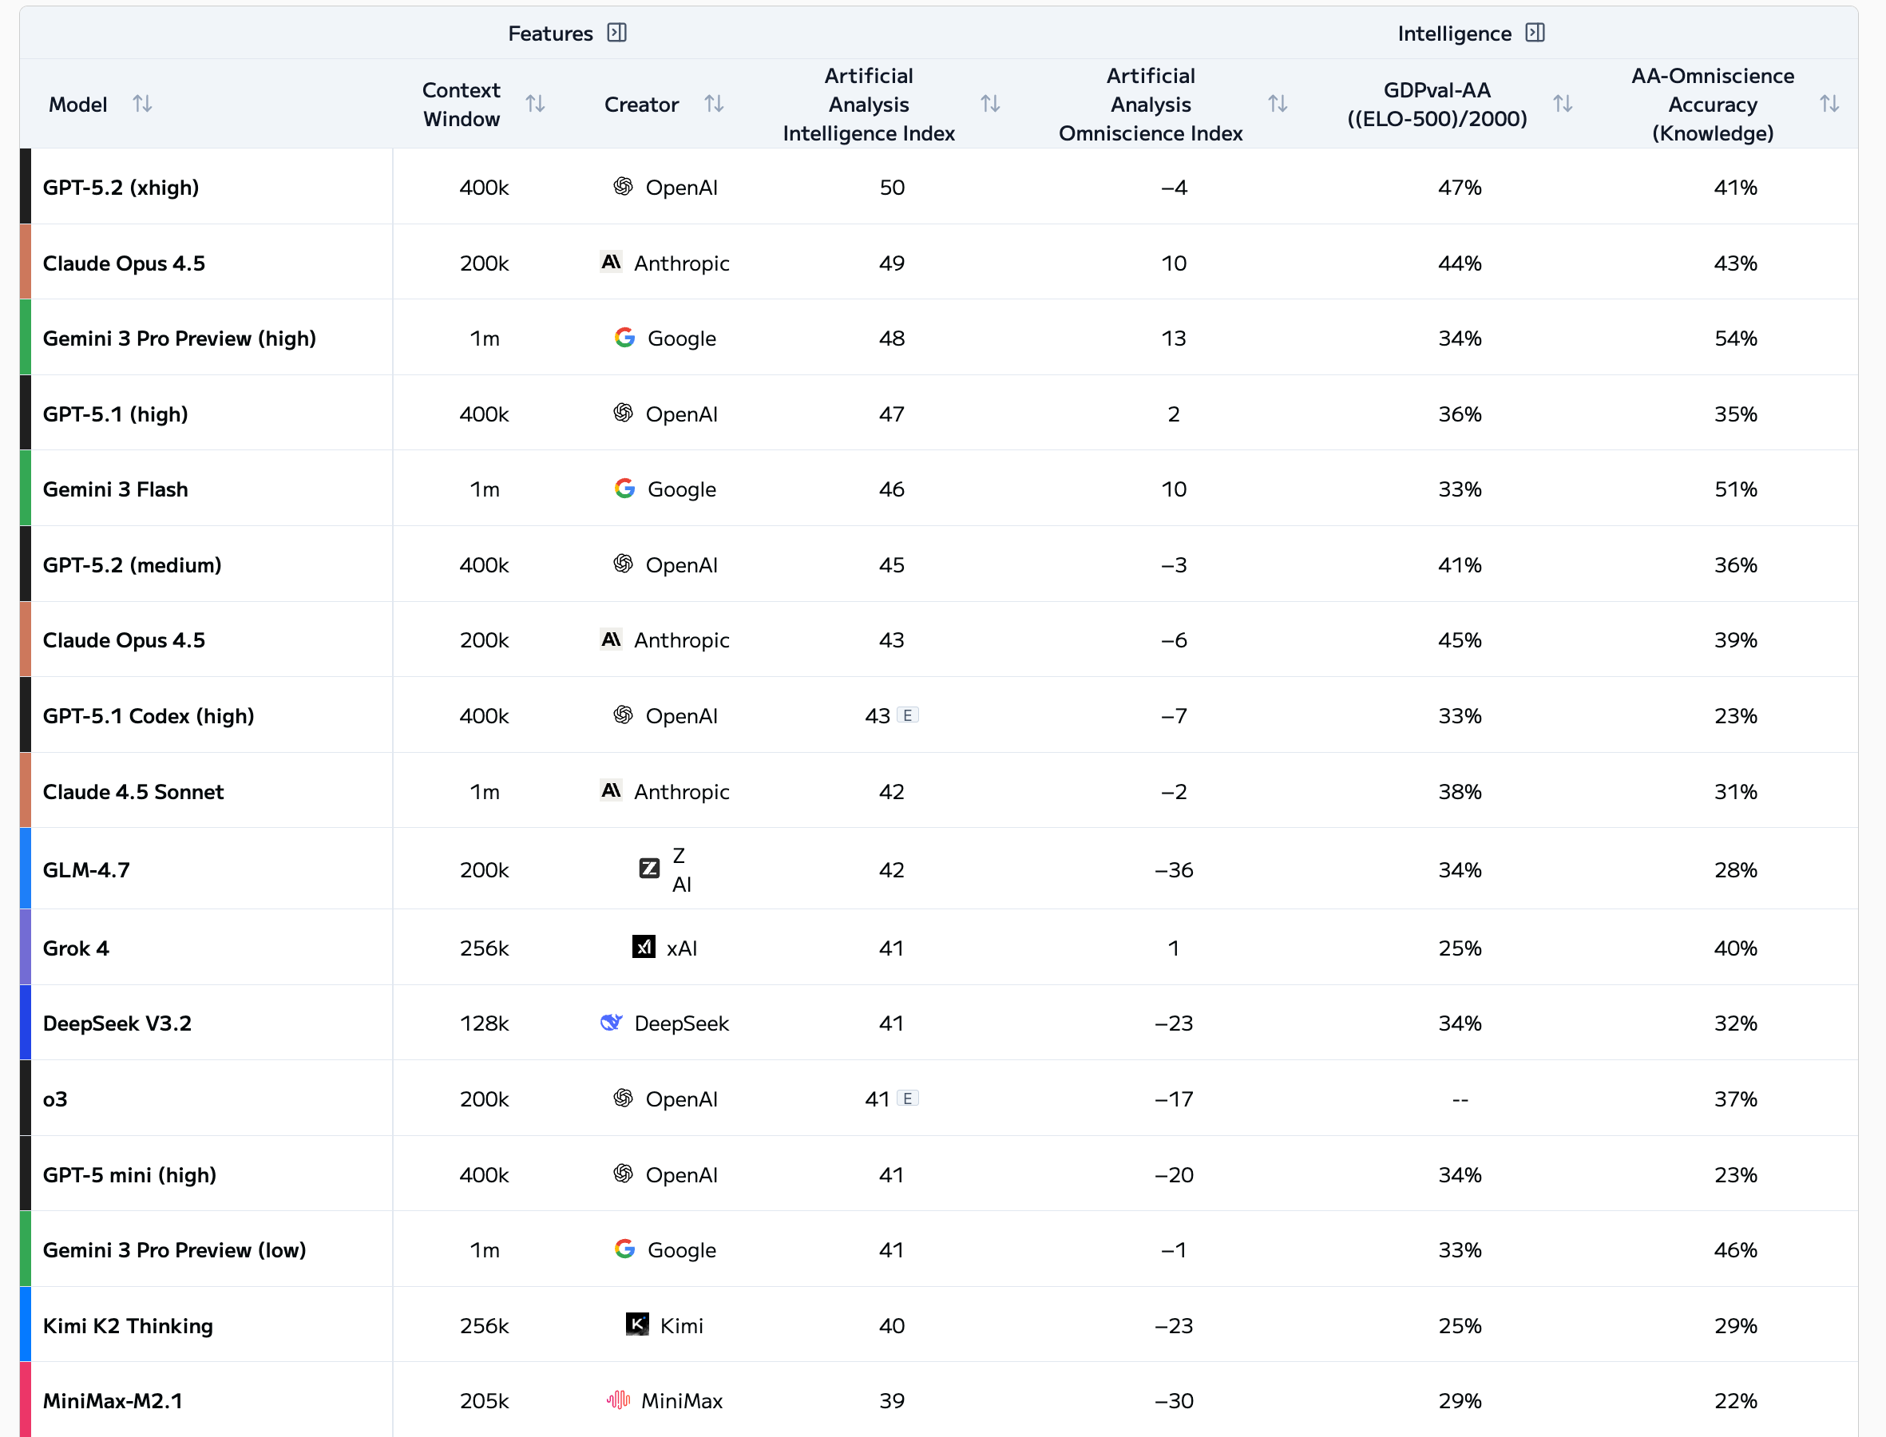Click the Creator column sort icon

coord(714,104)
